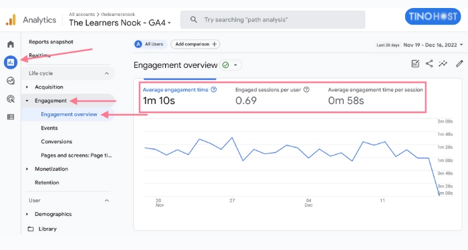Click the Google Analytics logo
The height and width of the screenshot is (250, 468).
pyautogui.click(x=11, y=19)
